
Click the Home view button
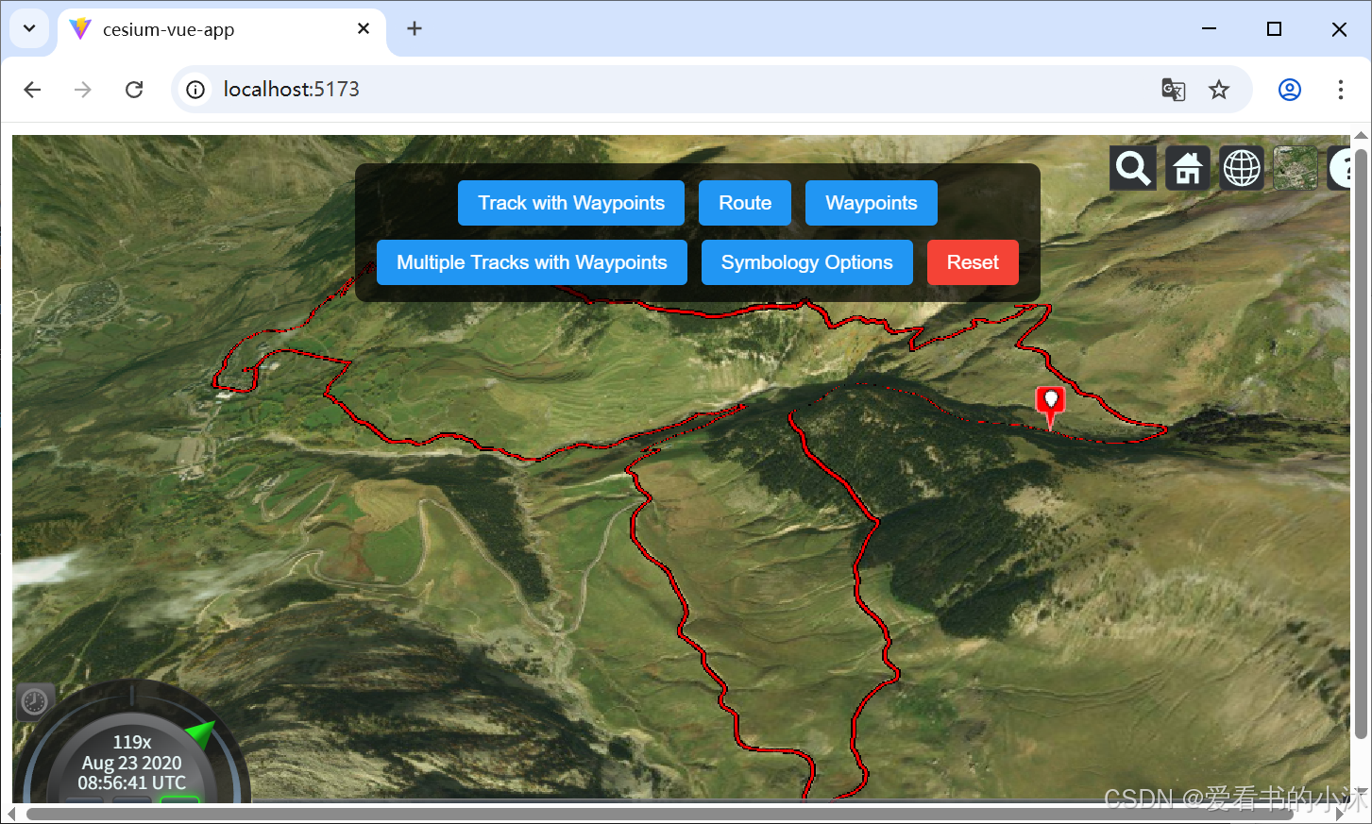(x=1187, y=169)
